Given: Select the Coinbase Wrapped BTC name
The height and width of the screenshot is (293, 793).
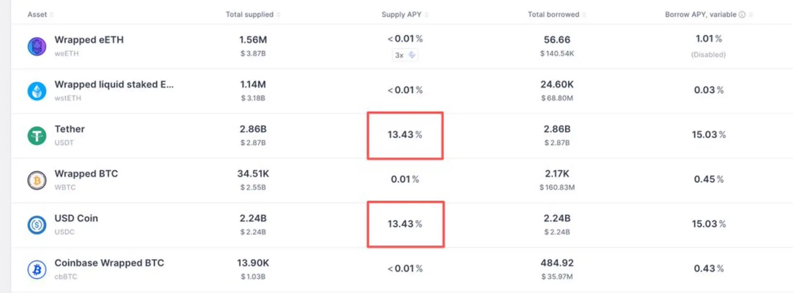Looking at the screenshot, I should coord(109,263).
